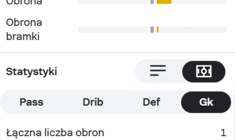Viewport: 235px width, 140px height.
Task: Click gray marker on the Obrona bar
Action: (152, 2)
